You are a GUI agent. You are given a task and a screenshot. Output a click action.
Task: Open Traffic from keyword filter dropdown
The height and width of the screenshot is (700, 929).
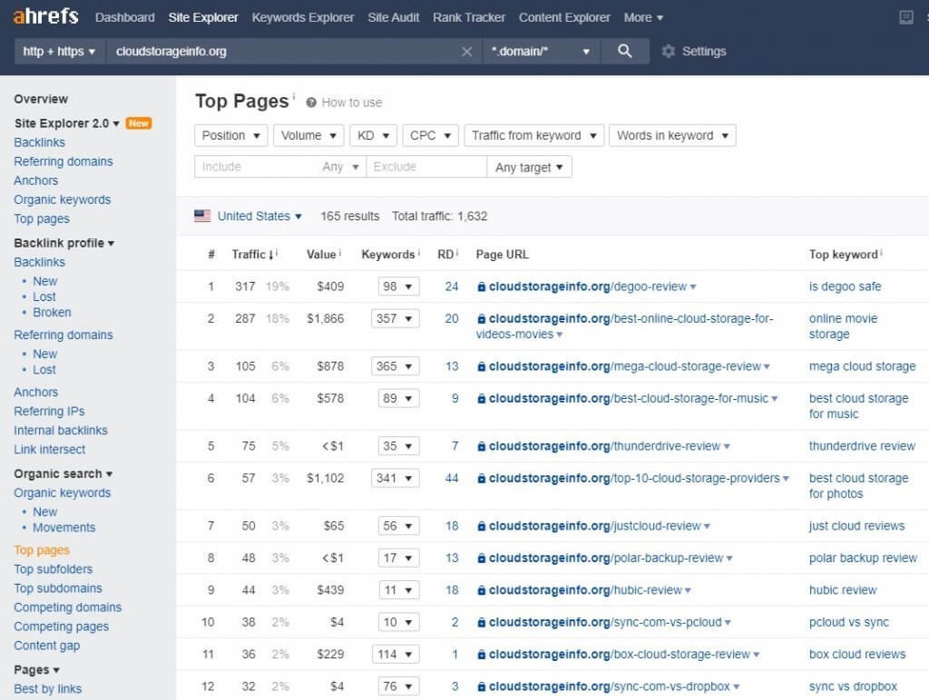[x=533, y=136]
